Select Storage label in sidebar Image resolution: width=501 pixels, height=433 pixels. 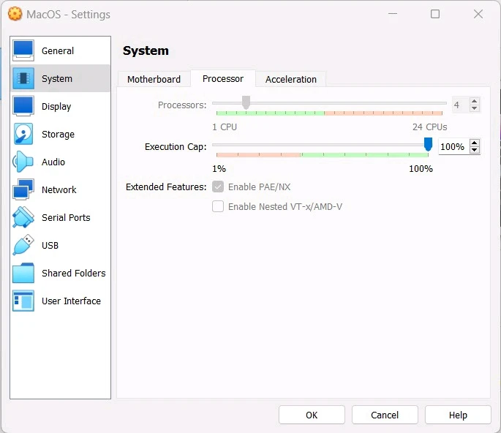point(58,134)
